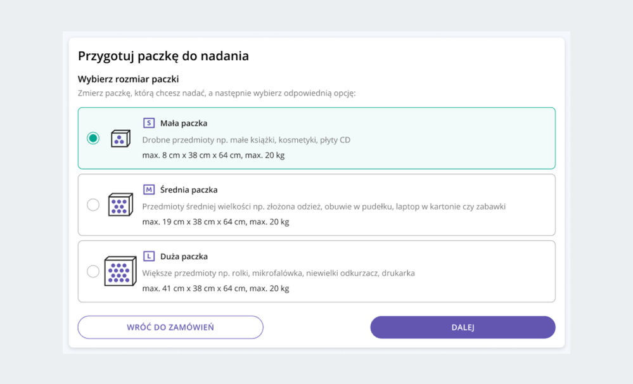Select the Mała paczka radio button

pyautogui.click(x=93, y=138)
